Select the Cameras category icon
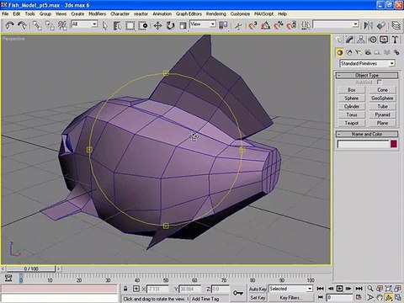The height and width of the screenshot is (303, 404). click(x=368, y=52)
